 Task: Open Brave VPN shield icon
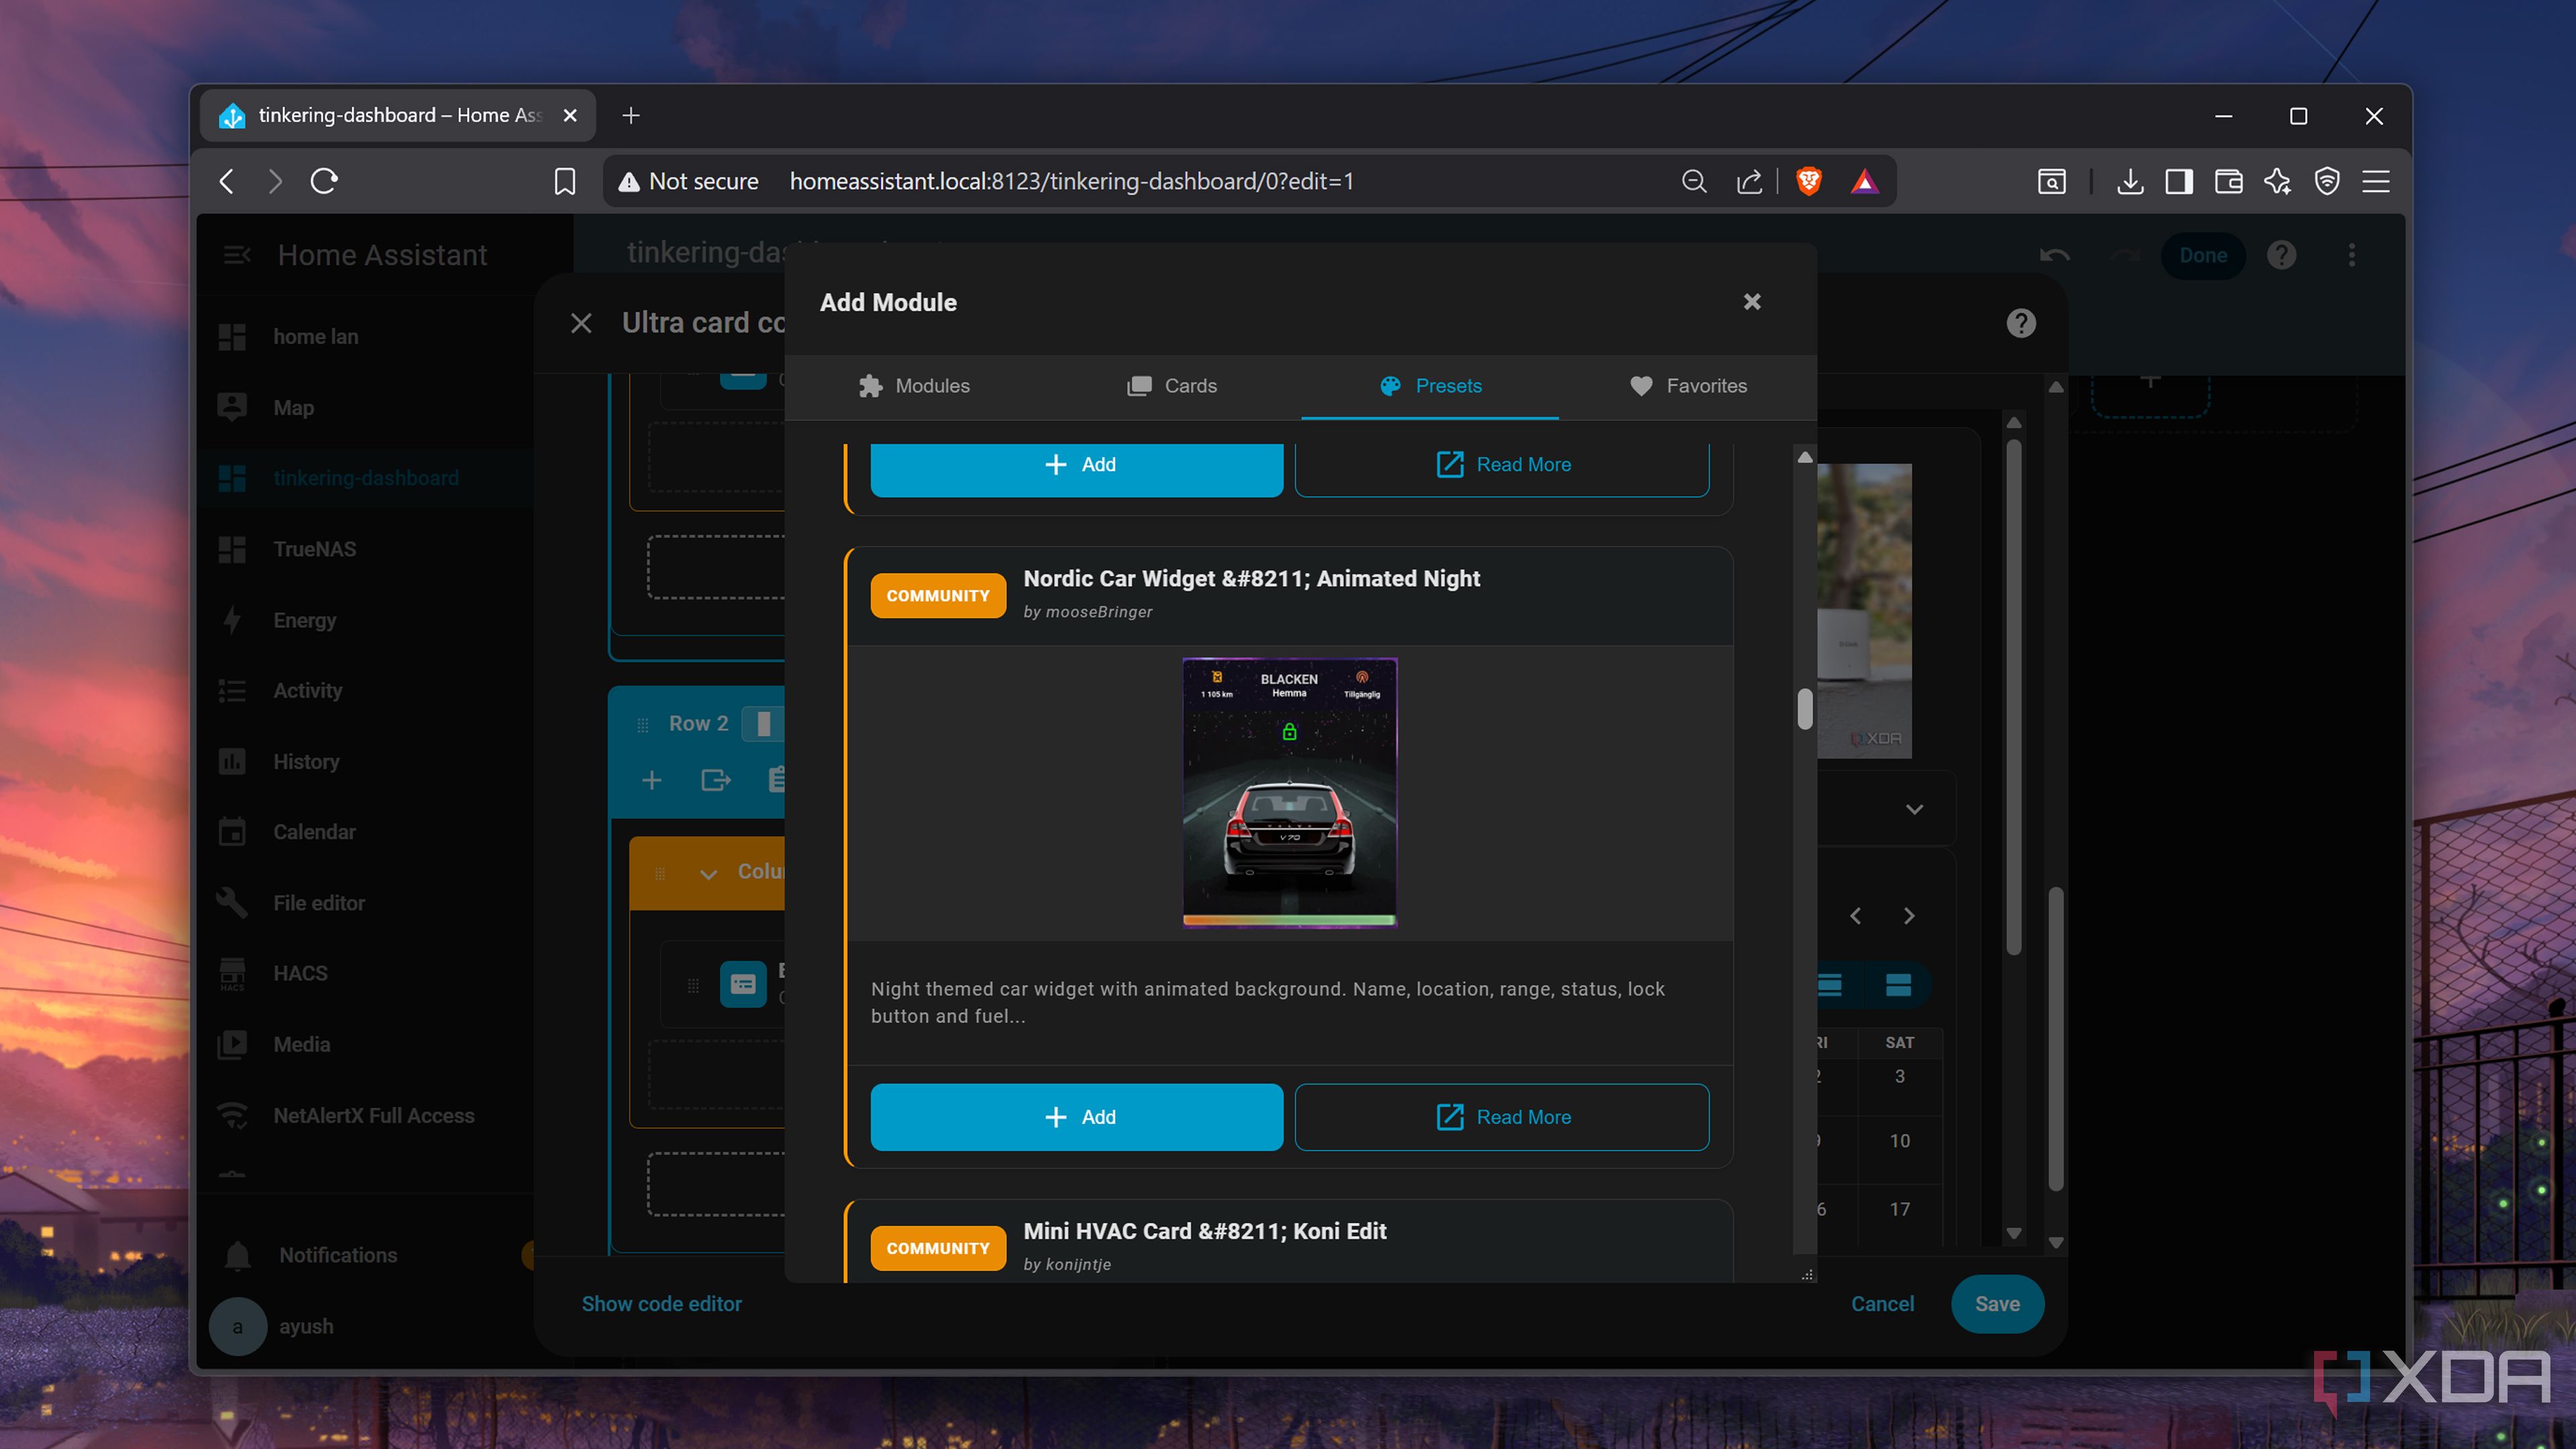click(x=2327, y=181)
